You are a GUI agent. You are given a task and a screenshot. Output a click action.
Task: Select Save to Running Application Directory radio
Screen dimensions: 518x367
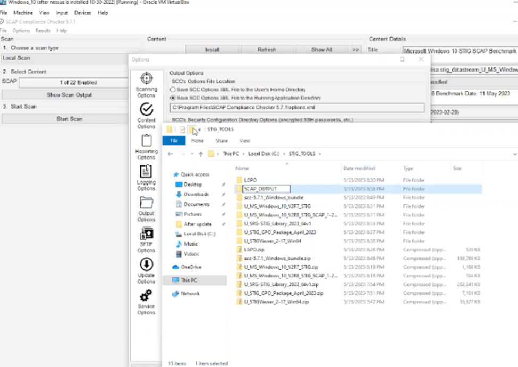pyautogui.click(x=173, y=98)
